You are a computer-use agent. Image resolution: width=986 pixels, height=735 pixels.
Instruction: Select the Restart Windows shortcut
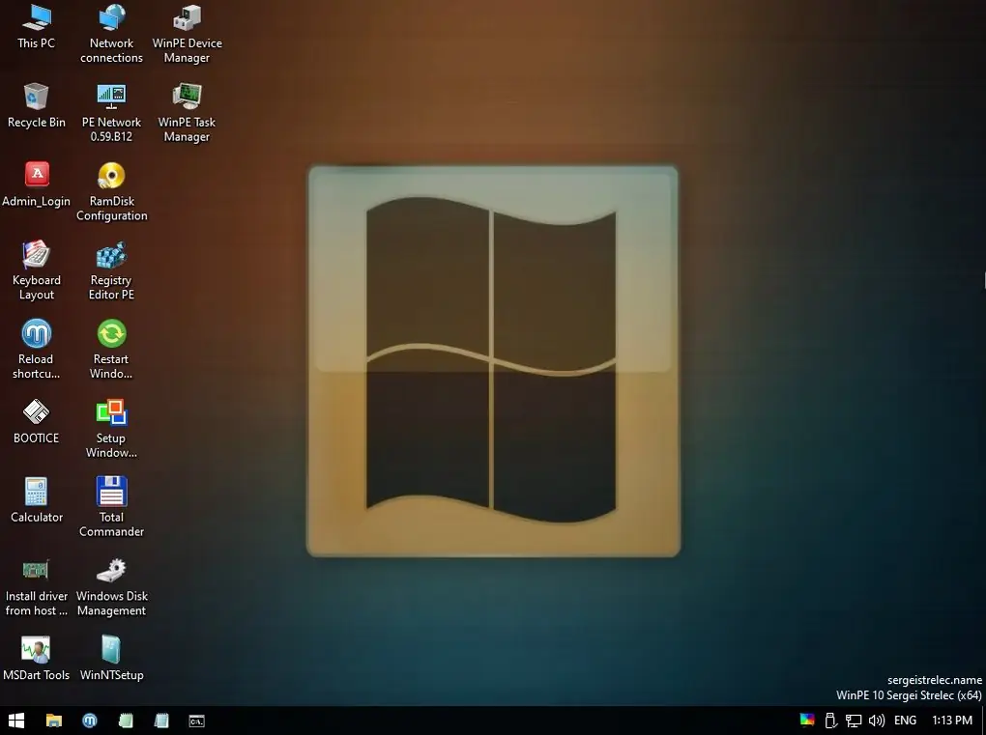(x=111, y=350)
